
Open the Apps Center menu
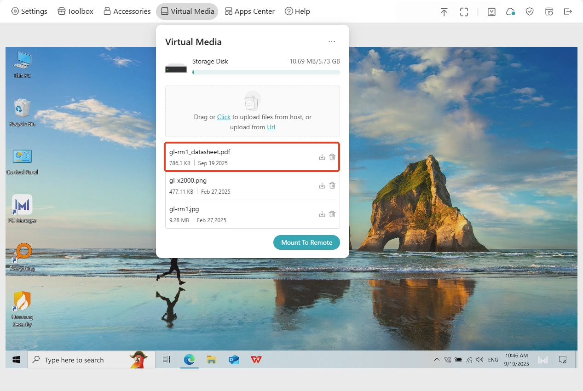tap(249, 11)
